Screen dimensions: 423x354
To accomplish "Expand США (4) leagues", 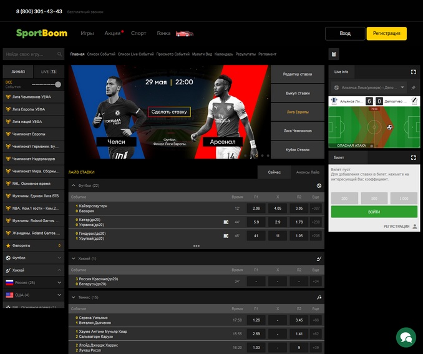I will pos(59,295).
